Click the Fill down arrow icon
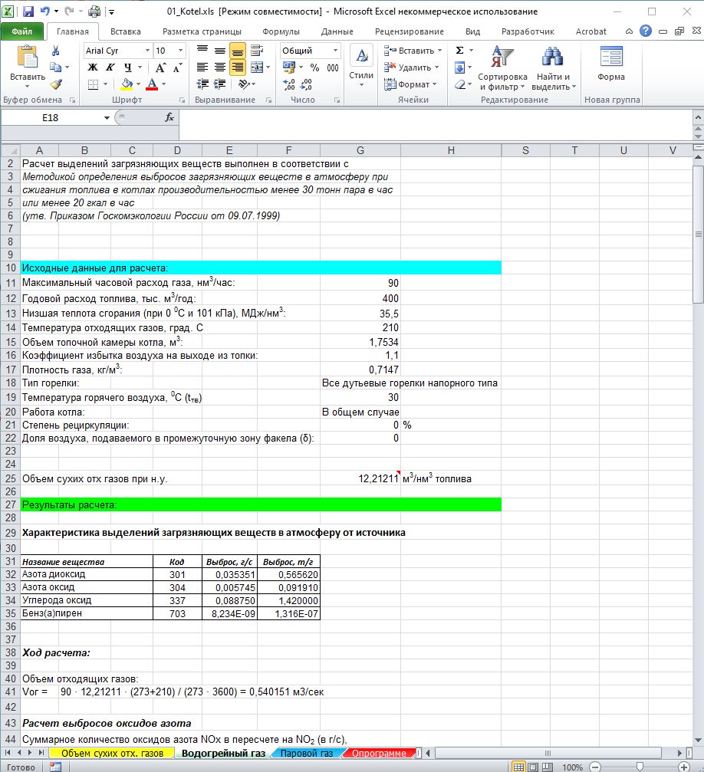 (459, 67)
